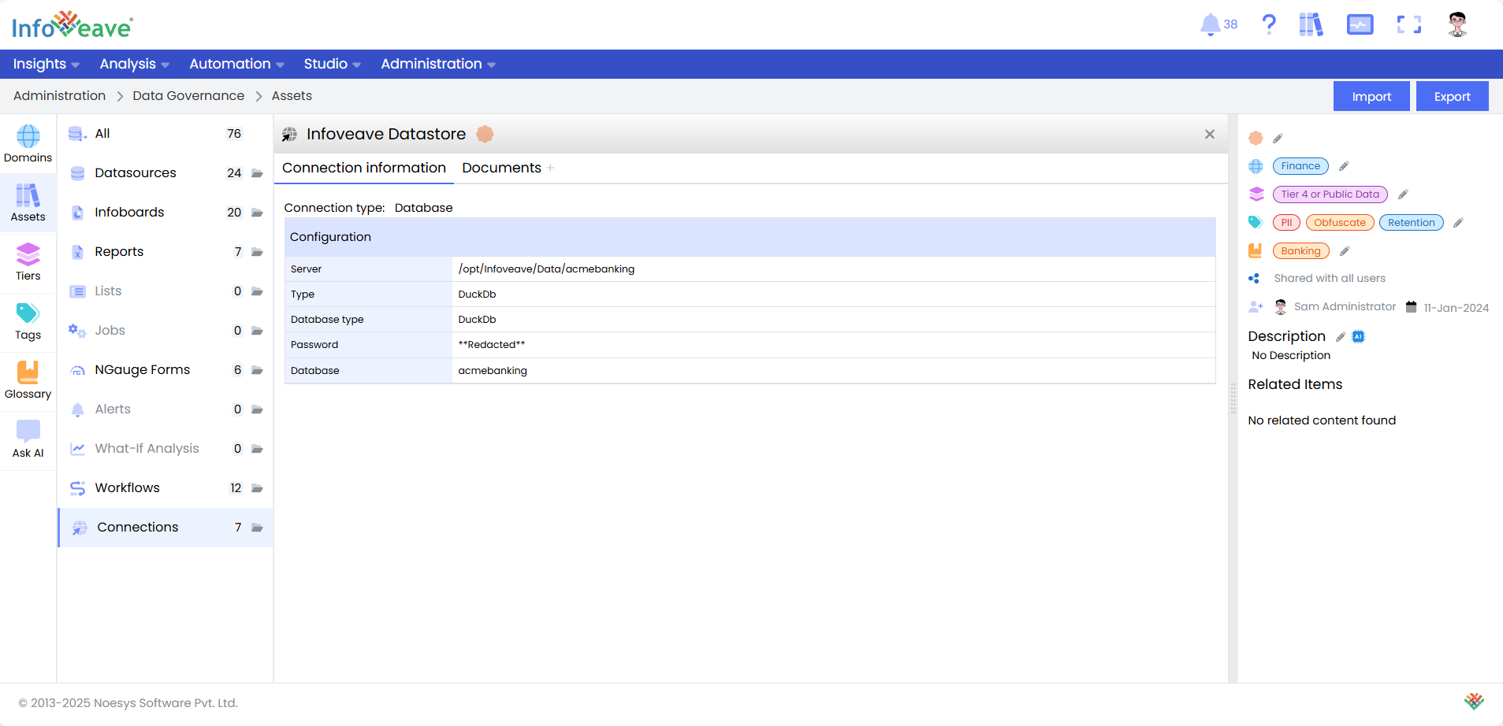Add a document with plus icon

[550, 168]
